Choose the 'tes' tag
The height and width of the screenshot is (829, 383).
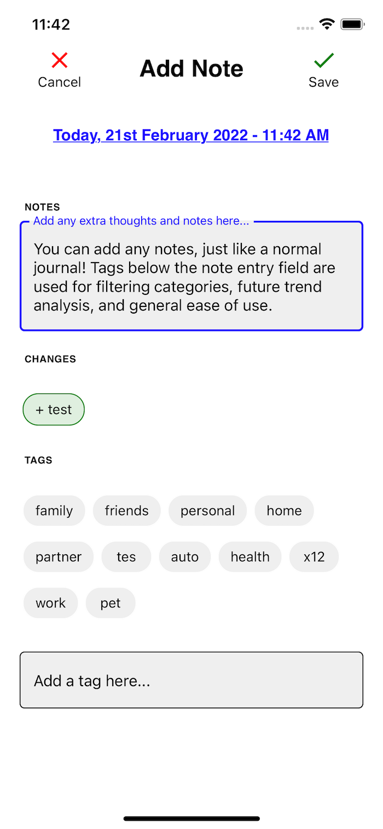click(x=126, y=557)
